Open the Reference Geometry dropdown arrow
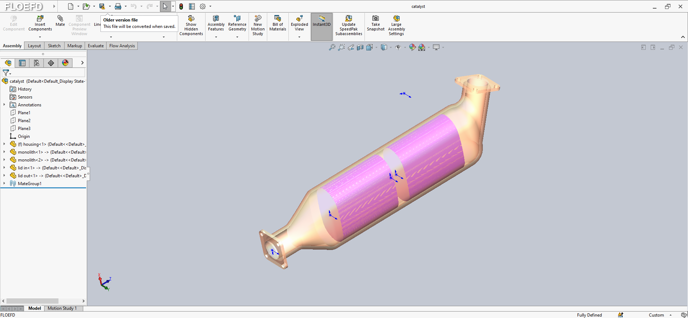 pyautogui.click(x=237, y=37)
